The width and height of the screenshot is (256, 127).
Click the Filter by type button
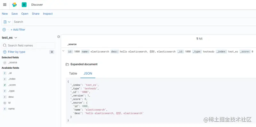coord(17,52)
